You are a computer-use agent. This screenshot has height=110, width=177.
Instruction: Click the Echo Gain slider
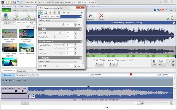coord(60,33)
